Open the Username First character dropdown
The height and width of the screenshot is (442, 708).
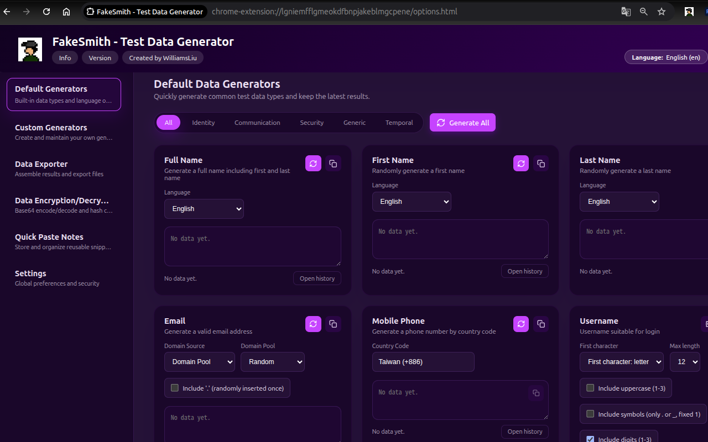click(622, 362)
